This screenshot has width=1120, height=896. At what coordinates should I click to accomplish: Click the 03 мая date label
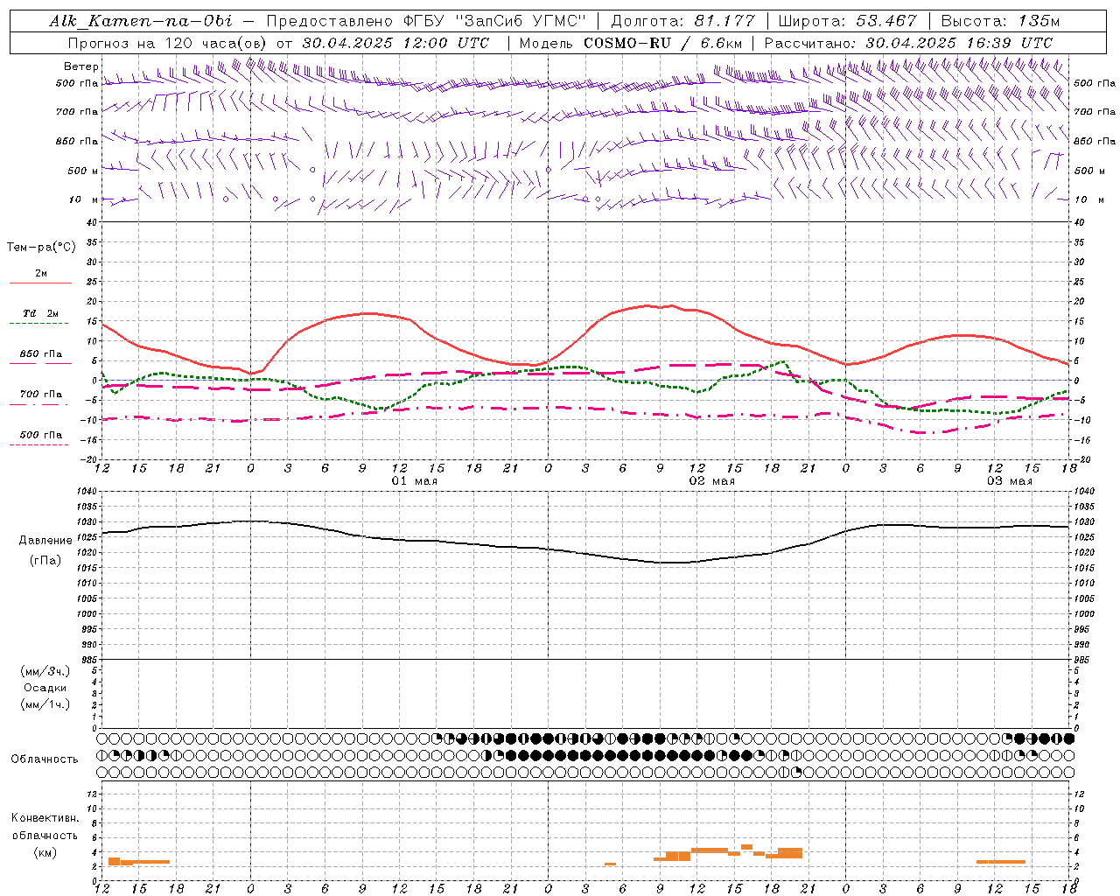point(1009,481)
